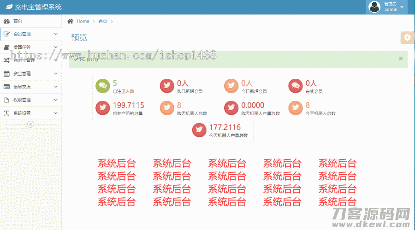Expand the 发团任务 chevron arrow
The height and width of the screenshot is (230, 415).
click(56, 47)
